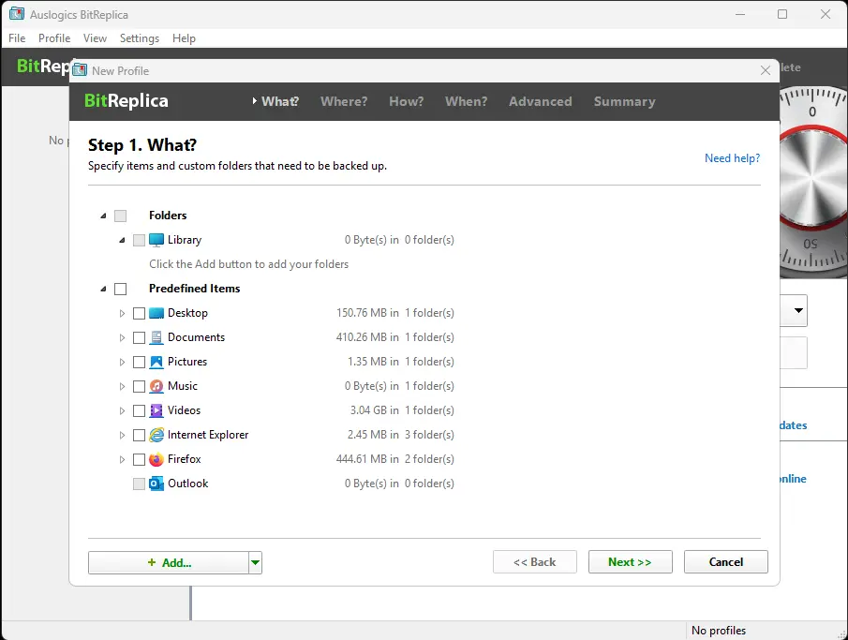The width and height of the screenshot is (848, 640).
Task: Click the Documents icon
Action: pos(156,337)
